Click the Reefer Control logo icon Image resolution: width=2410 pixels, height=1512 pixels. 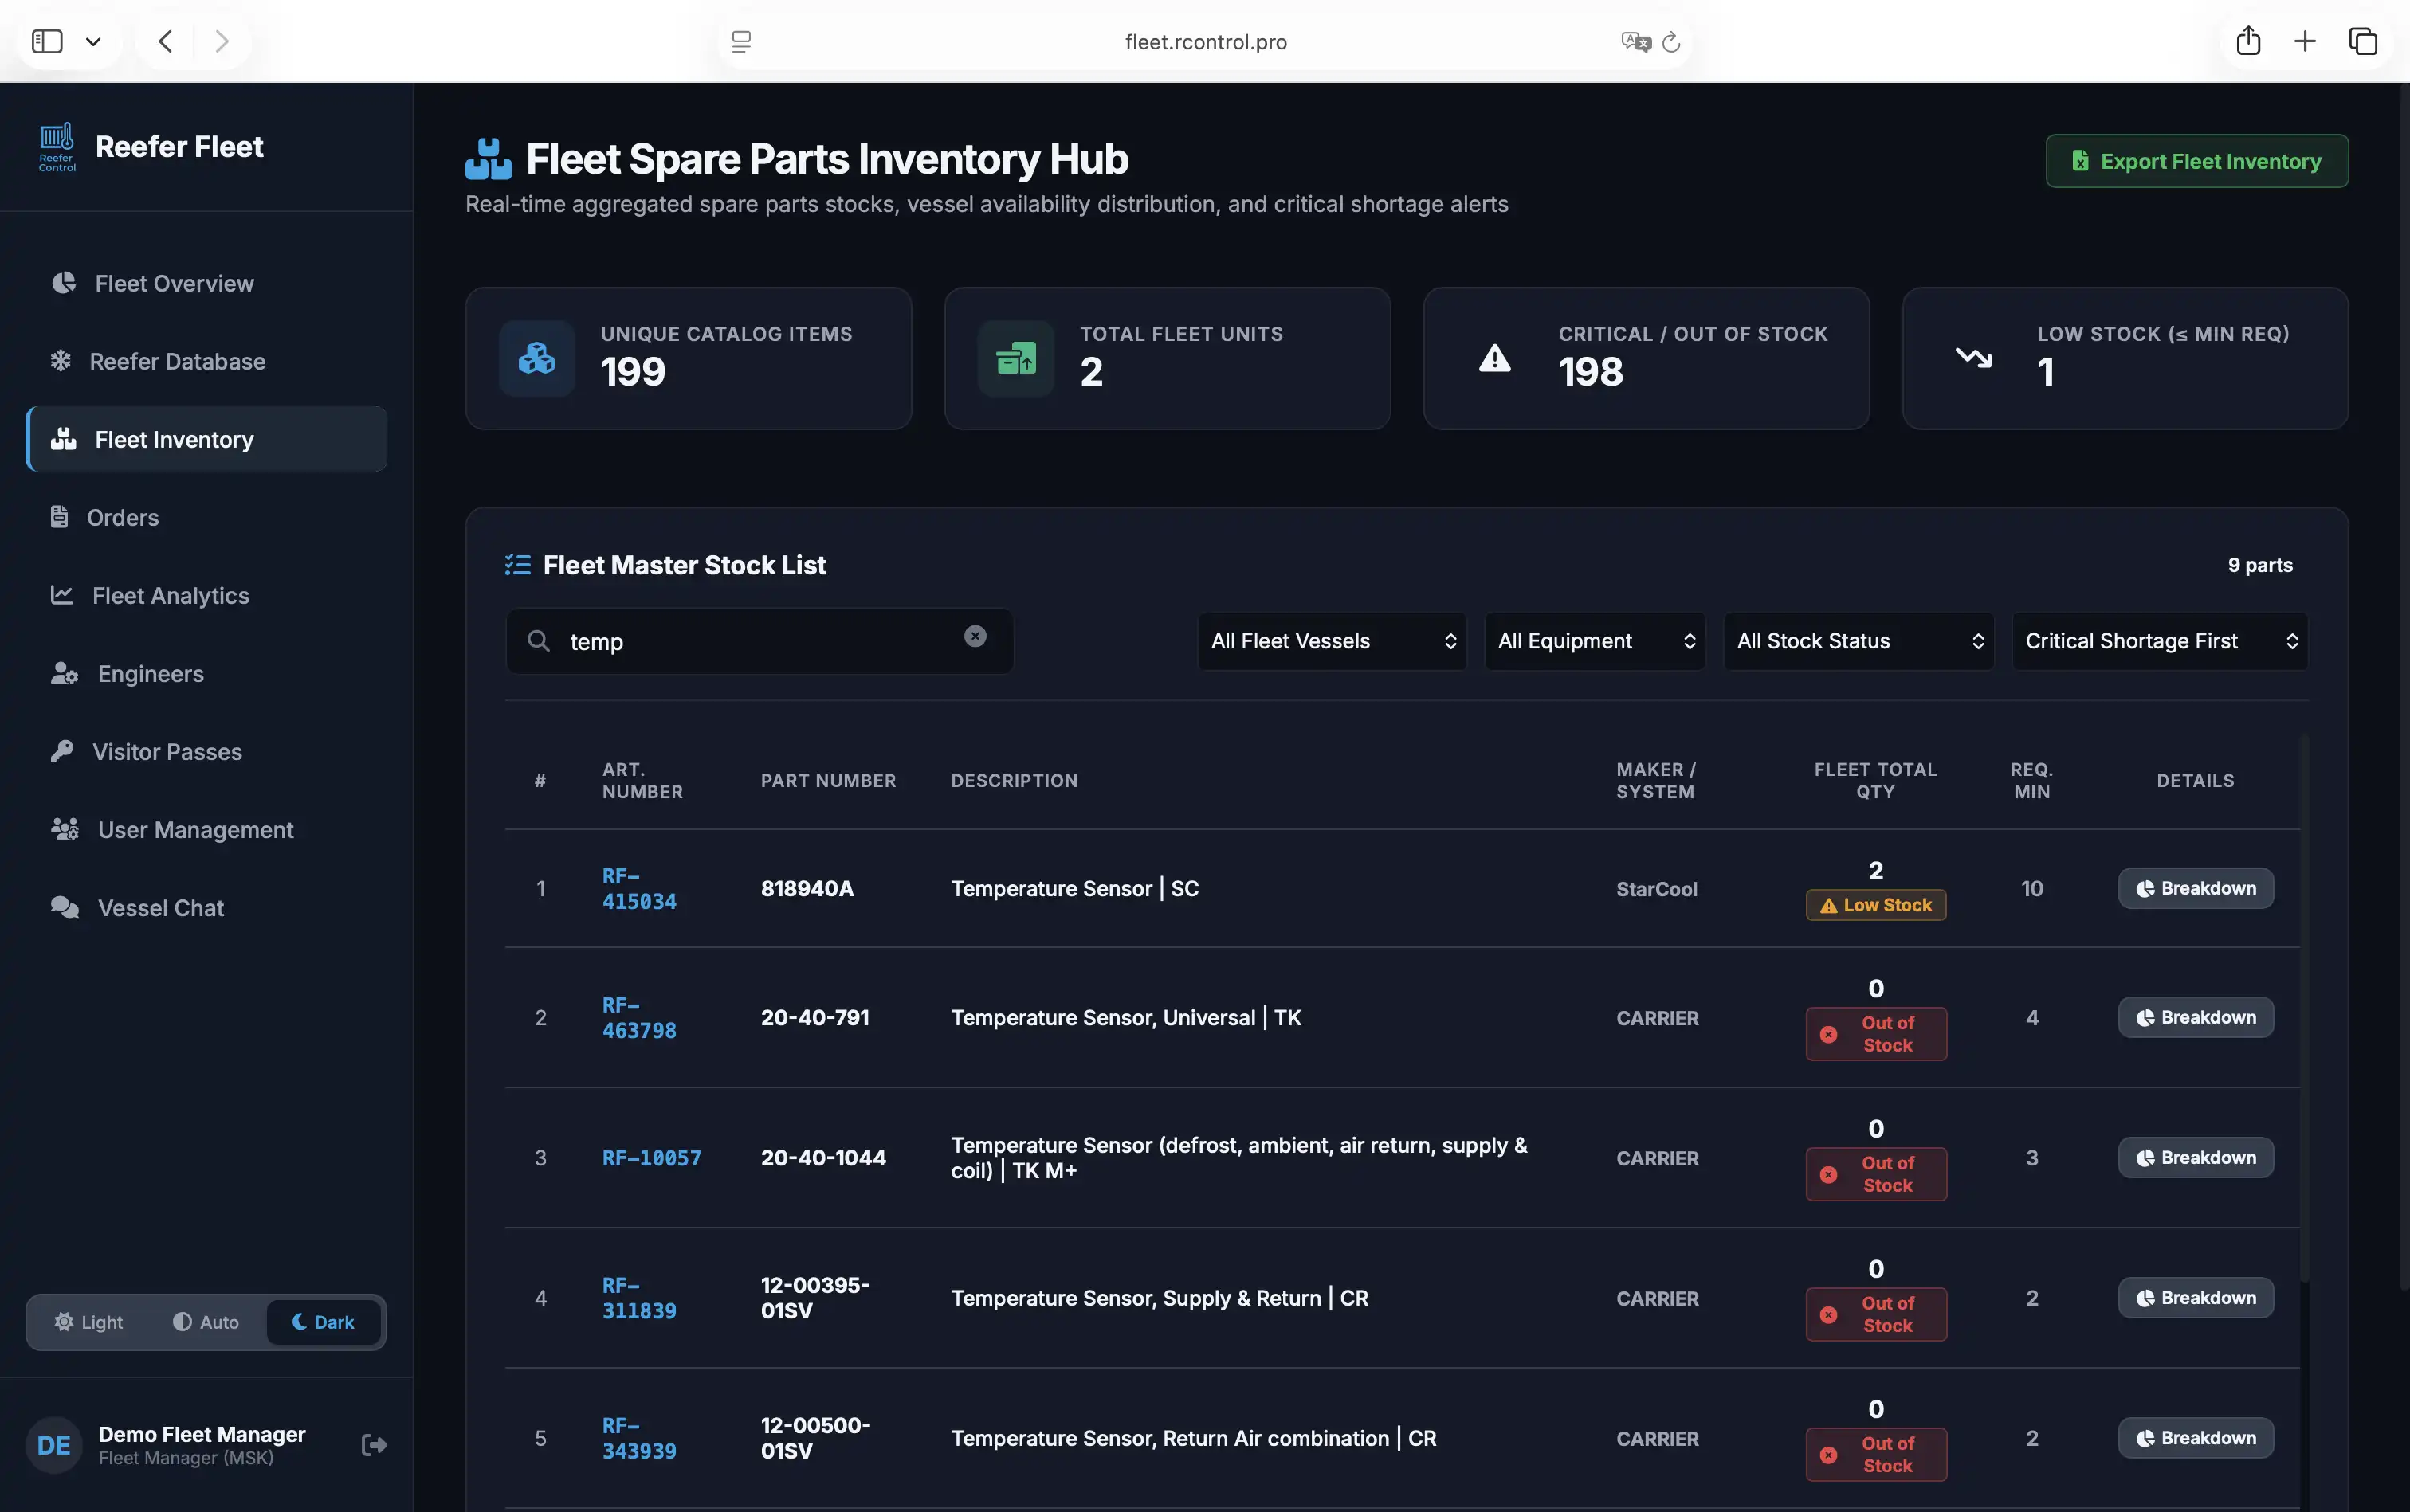pyautogui.click(x=57, y=147)
